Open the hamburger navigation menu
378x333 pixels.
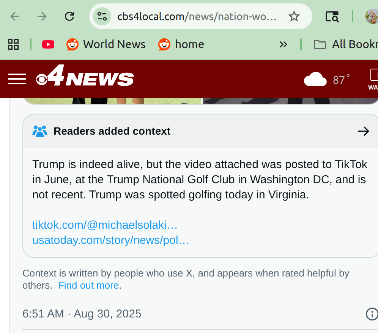pyautogui.click(x=17, y=79)
